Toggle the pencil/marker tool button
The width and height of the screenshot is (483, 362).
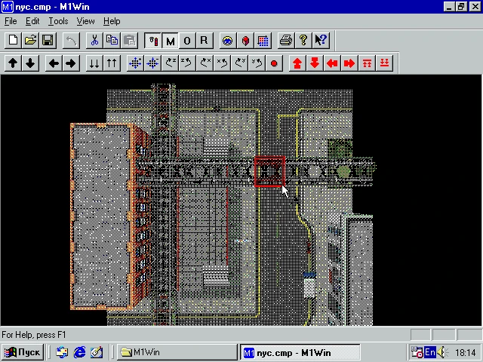(x=152, y=40)
